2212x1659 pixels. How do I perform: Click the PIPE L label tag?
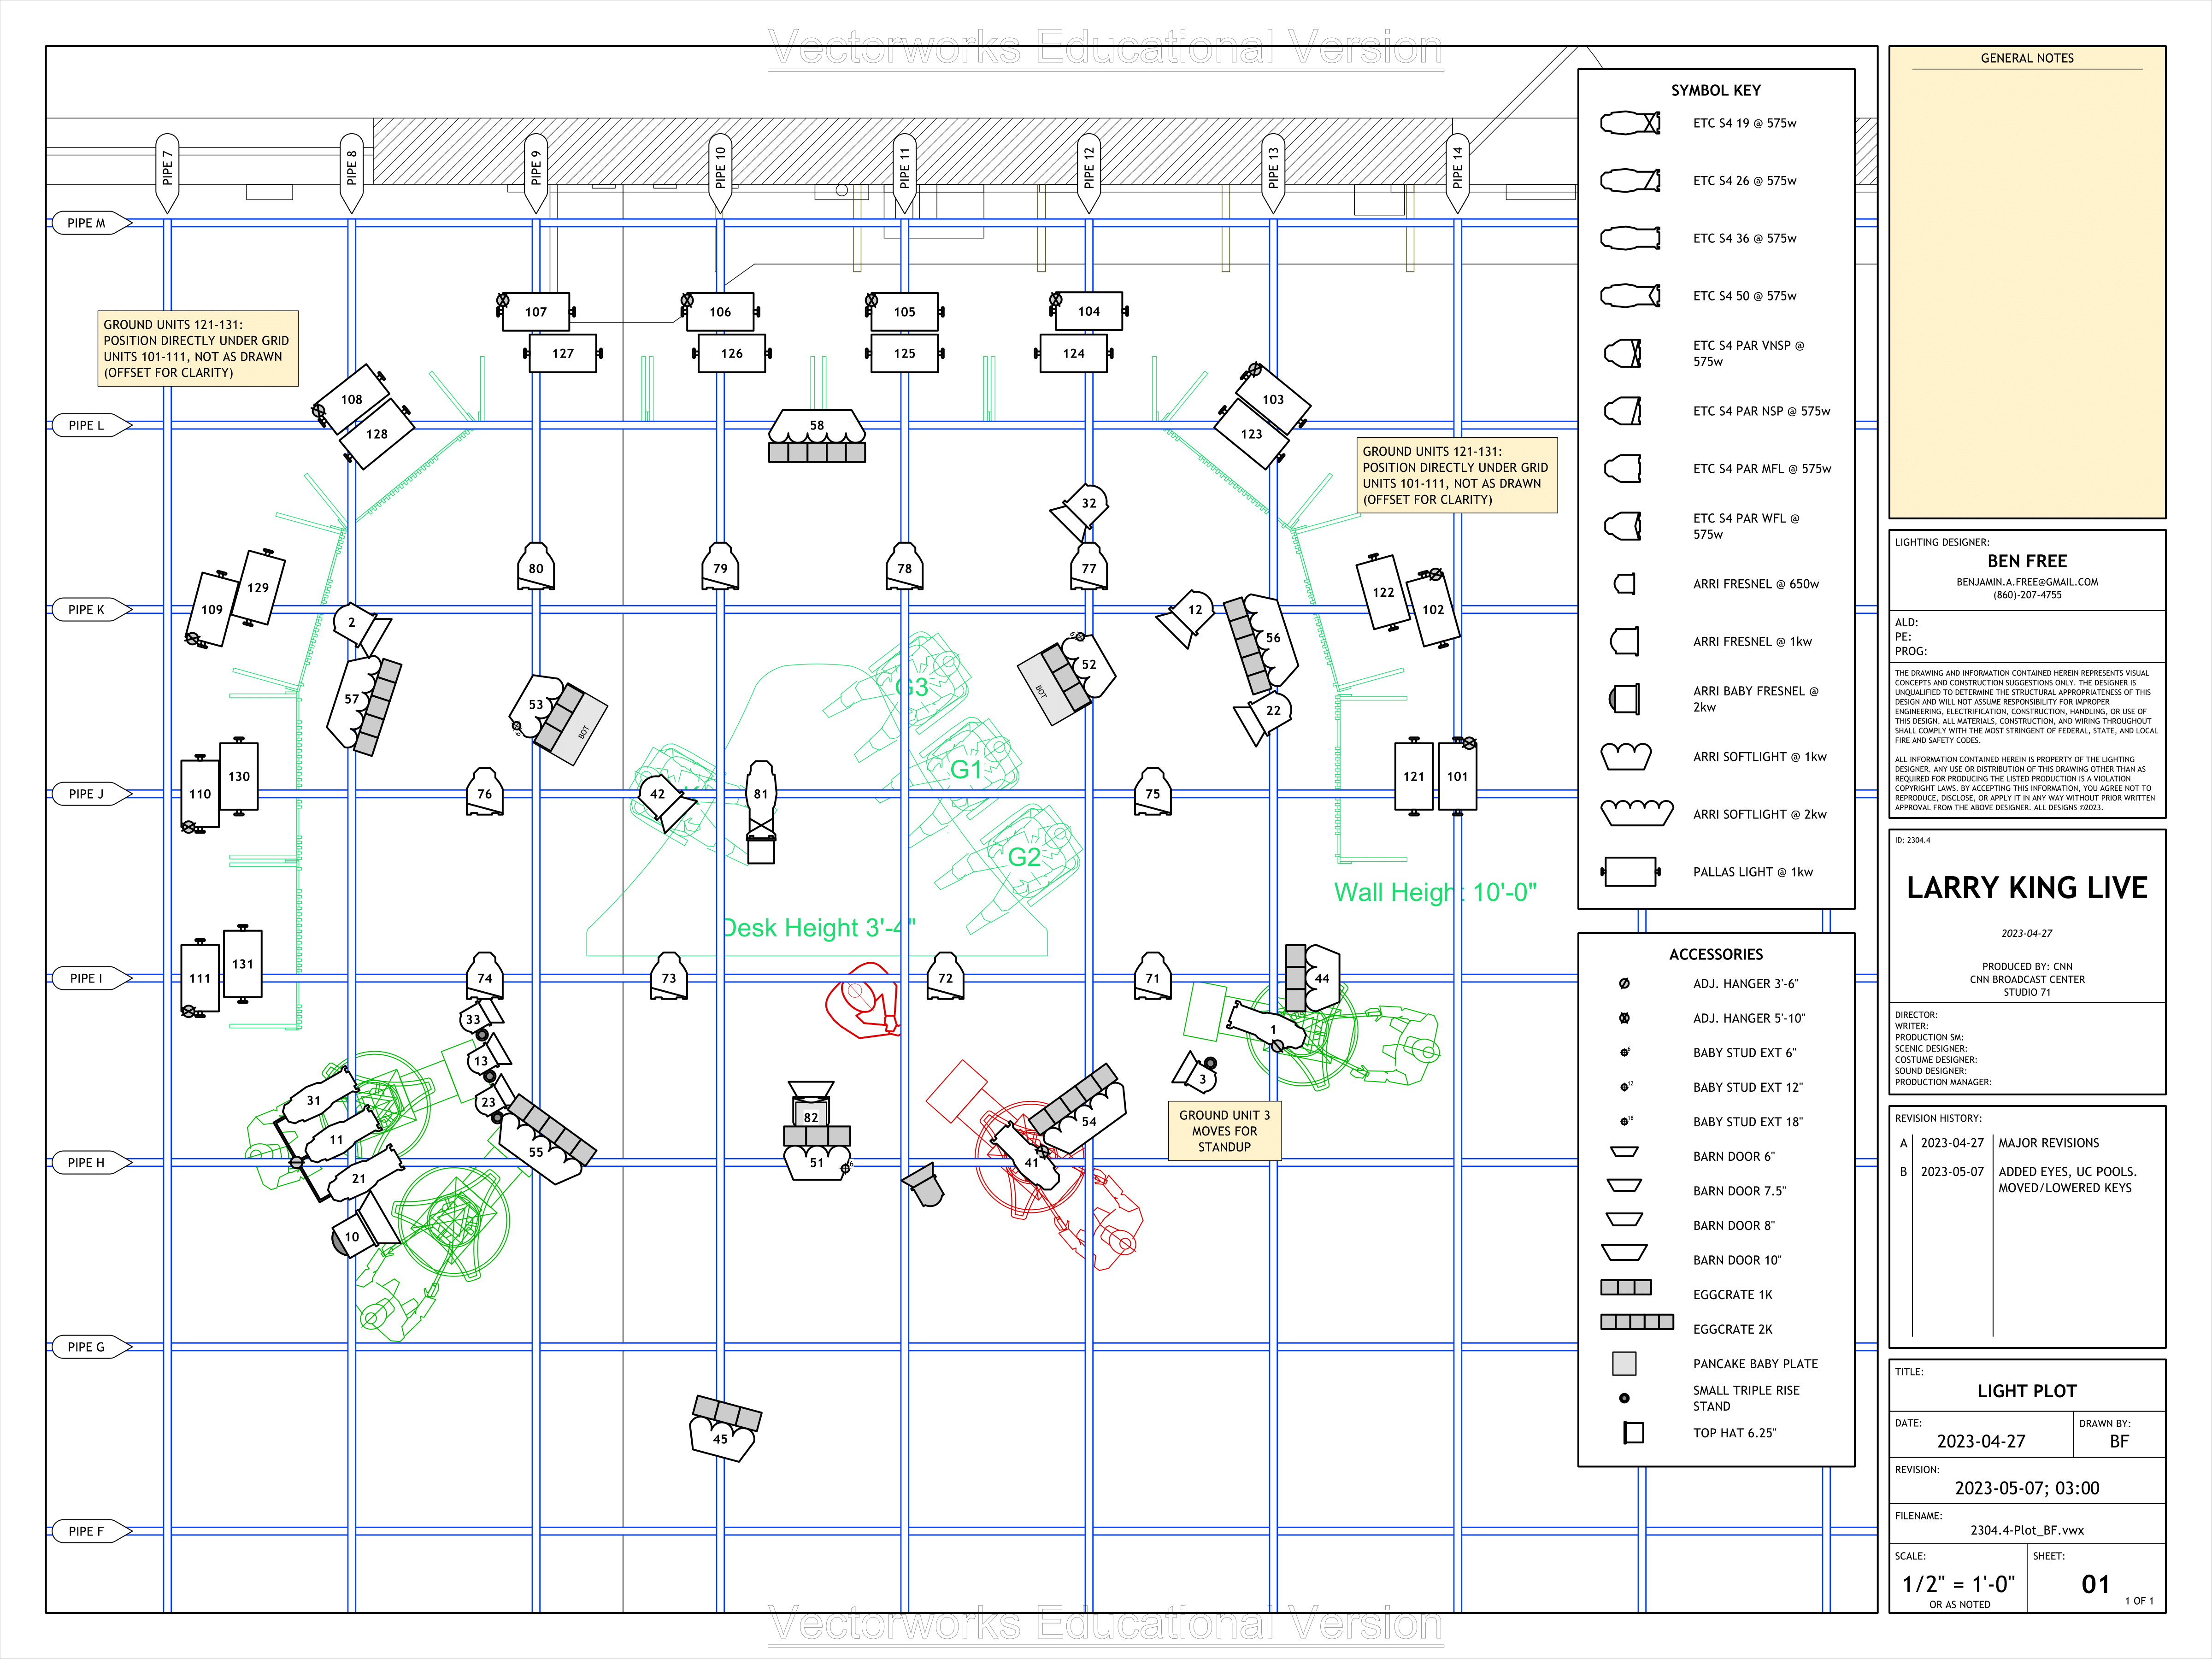(x=90, y=425)
